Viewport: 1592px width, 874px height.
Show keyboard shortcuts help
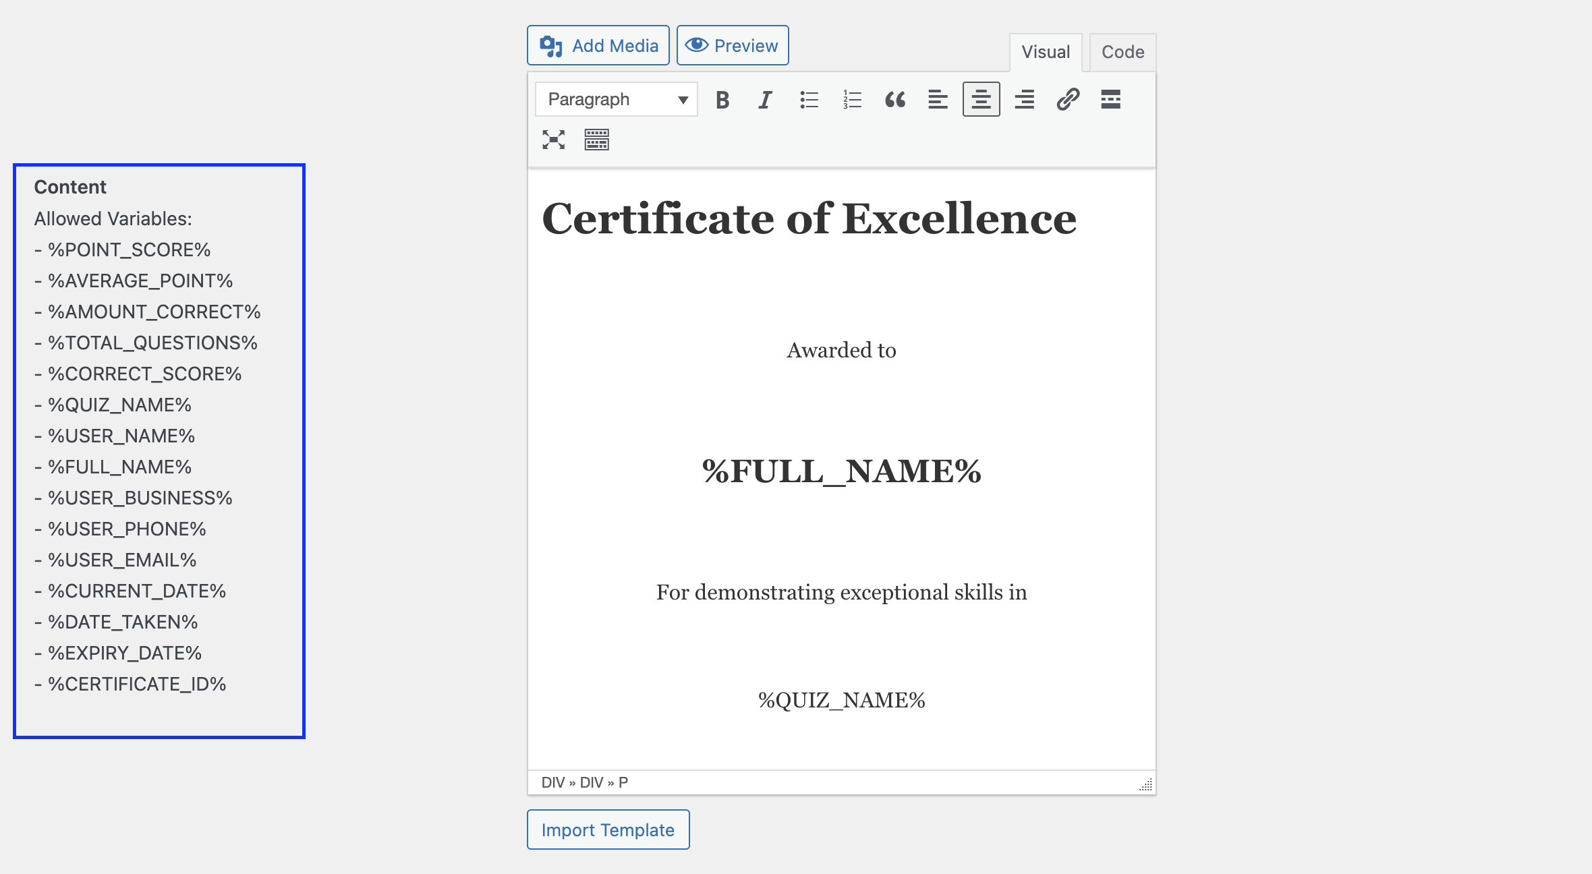point(596,140)
